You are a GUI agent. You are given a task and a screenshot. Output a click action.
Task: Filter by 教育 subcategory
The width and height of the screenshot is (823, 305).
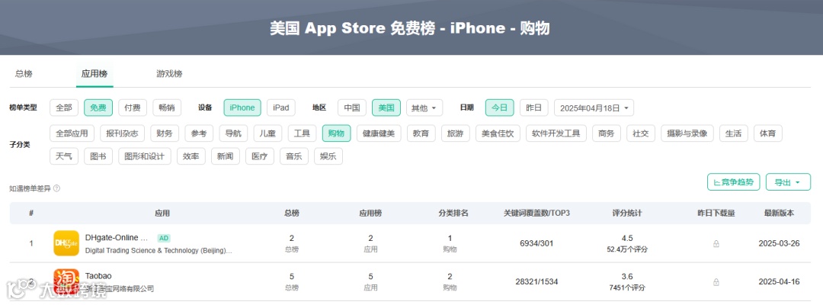[421, 133]
